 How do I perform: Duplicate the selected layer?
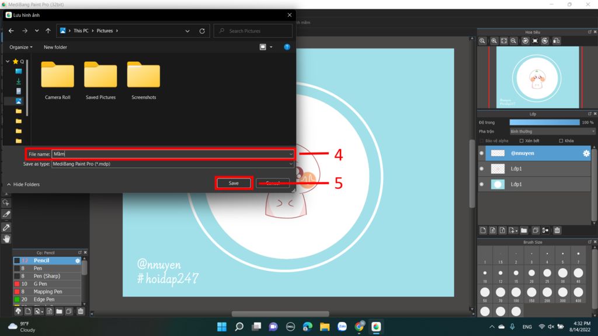pos(536,230)
